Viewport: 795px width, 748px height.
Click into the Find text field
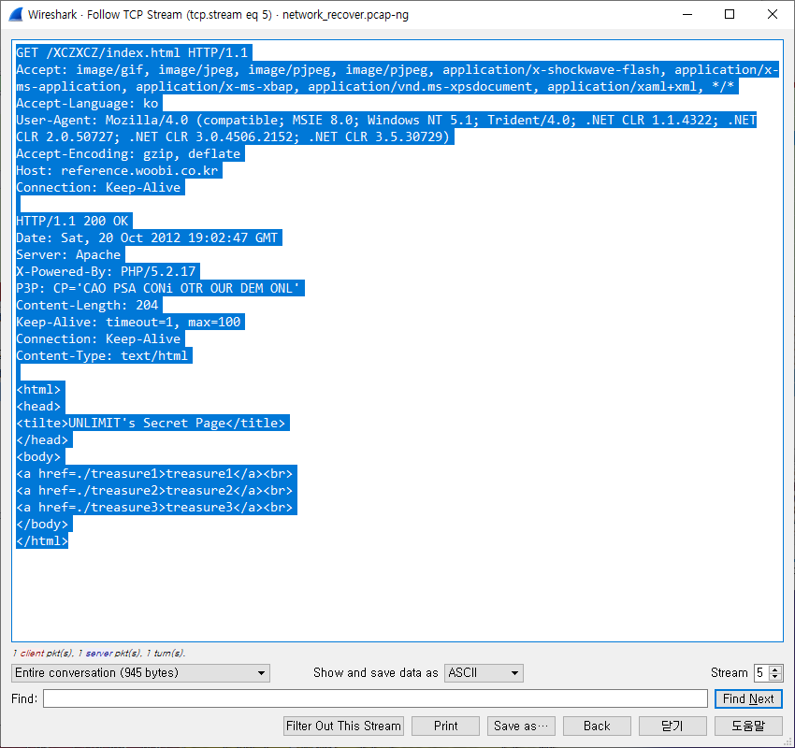[x=375, y=698]
